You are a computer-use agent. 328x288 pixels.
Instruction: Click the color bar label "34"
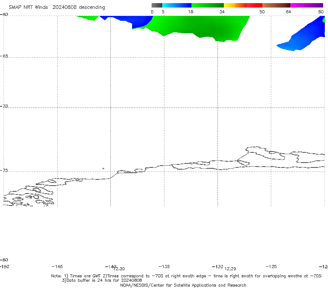pyautogui.click(x=222, y=12)
